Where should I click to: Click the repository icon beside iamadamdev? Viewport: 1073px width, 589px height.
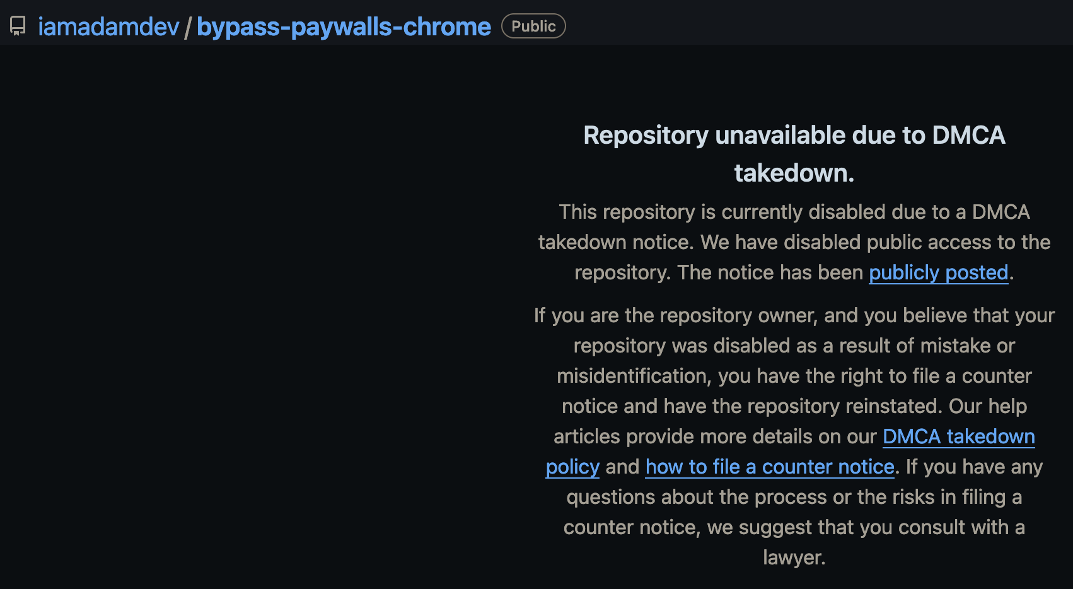[18, 26]
